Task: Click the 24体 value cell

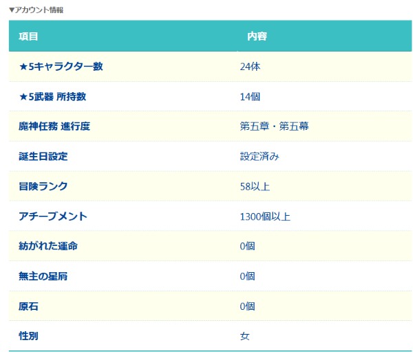Action: [x=250, y=67]
